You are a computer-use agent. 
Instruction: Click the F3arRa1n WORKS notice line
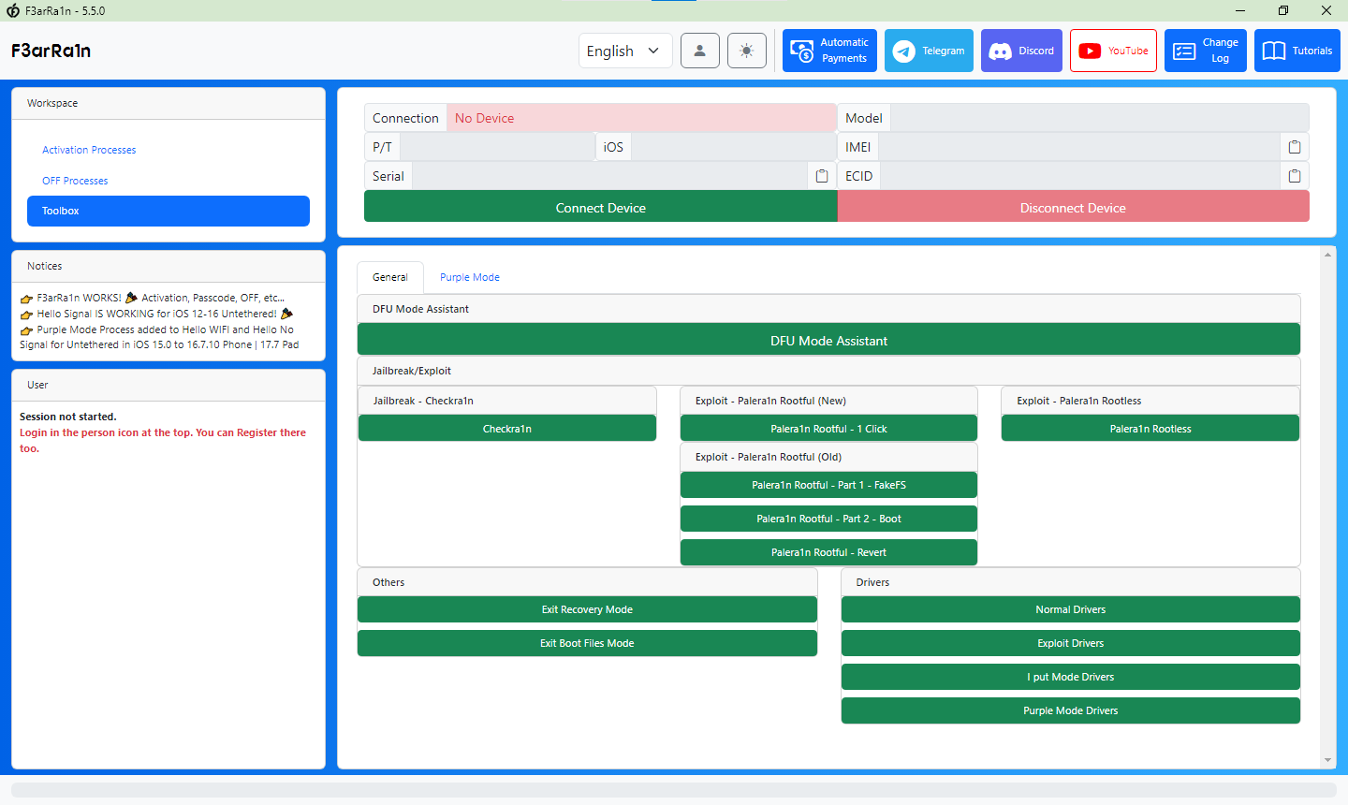coord(153,298)
